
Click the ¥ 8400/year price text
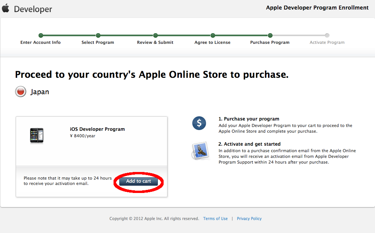pos(83,136)
